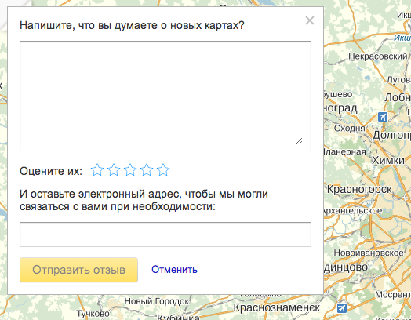Click the Новый Городок map label
The image size is (411, 320).
pos(157,301)
